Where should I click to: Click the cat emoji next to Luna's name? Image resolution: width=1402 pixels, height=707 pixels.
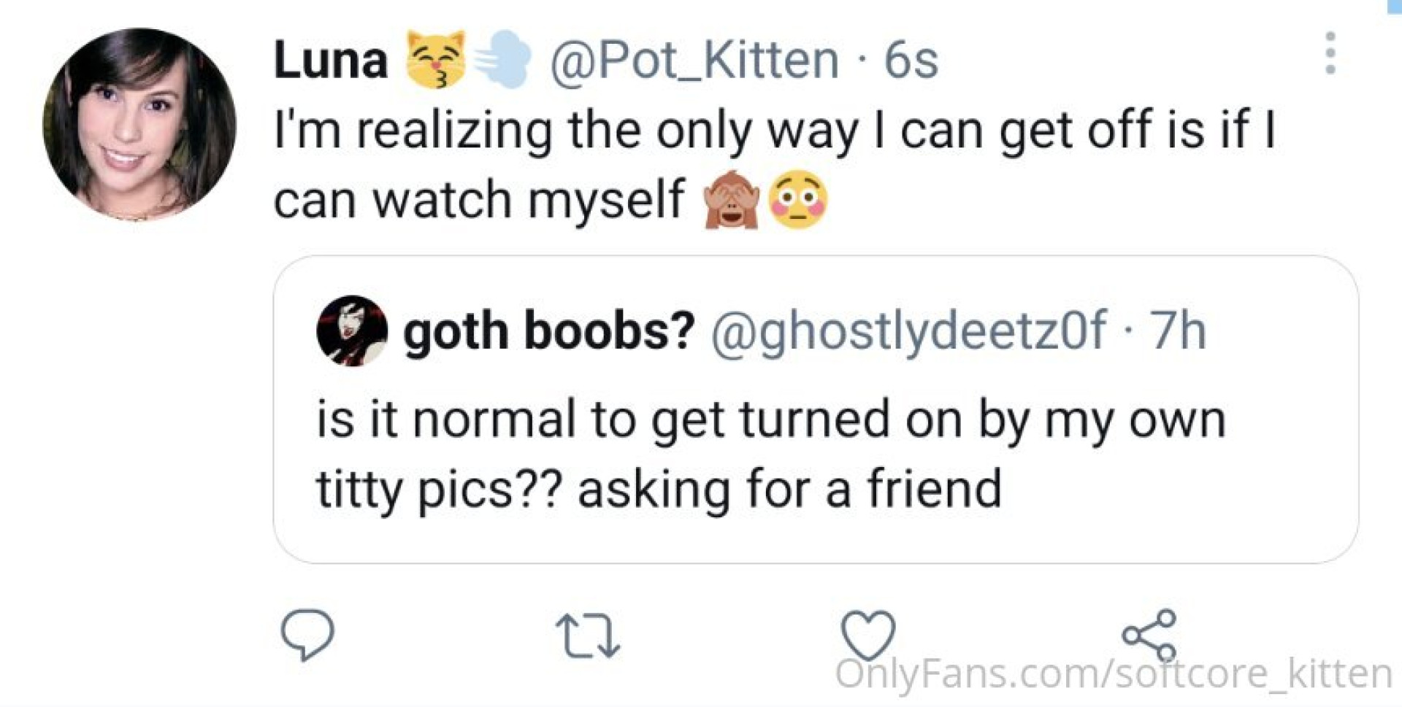click(438, 58)
